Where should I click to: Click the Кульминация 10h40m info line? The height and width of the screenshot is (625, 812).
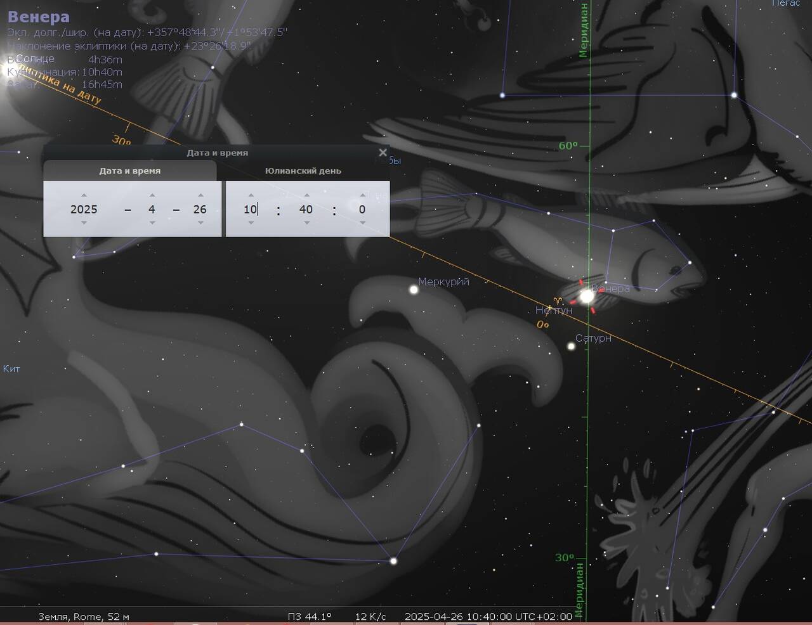point(65,72)
